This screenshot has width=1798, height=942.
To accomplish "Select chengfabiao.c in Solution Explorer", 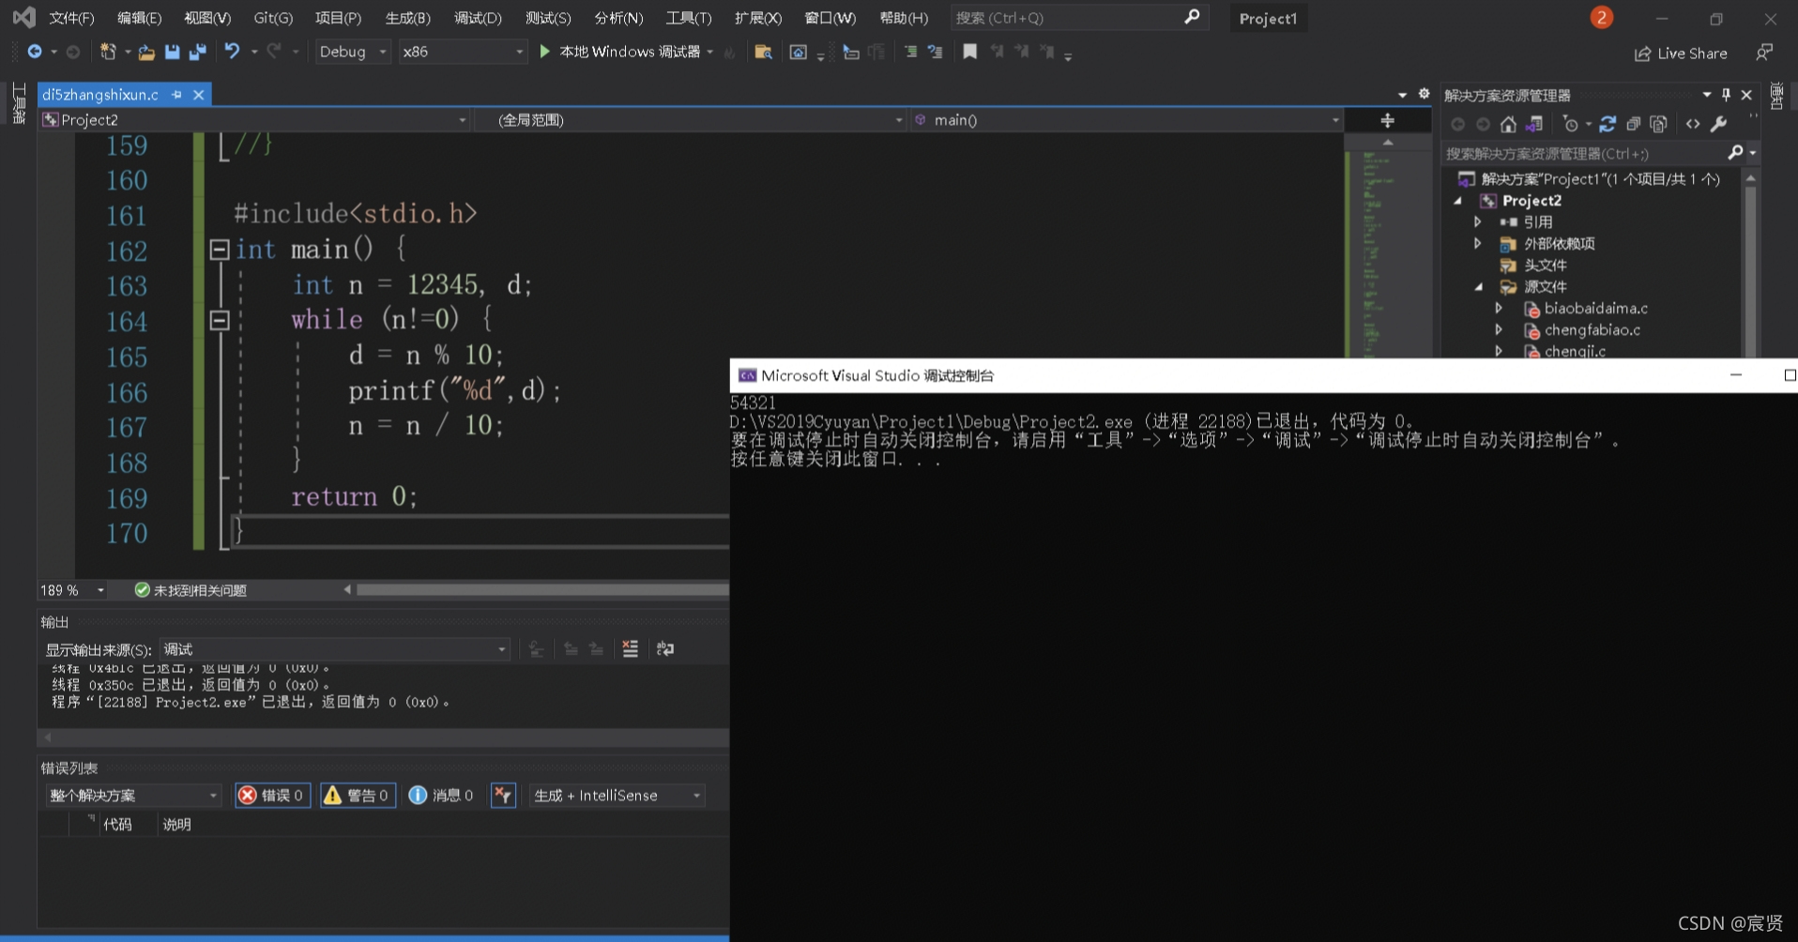I will (1592, 330).
